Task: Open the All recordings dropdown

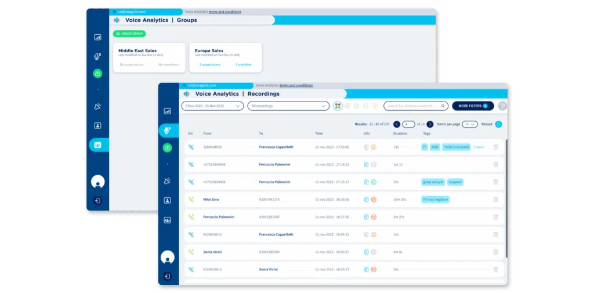Action: tap(288, 106)
